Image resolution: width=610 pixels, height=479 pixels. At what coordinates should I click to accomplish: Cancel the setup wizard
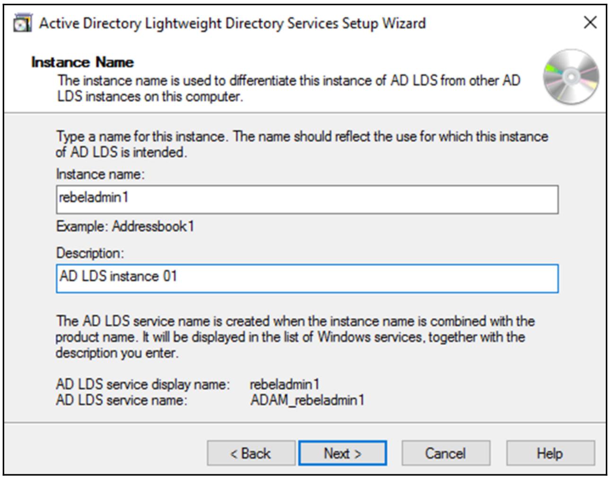click(x=445, y=453)
